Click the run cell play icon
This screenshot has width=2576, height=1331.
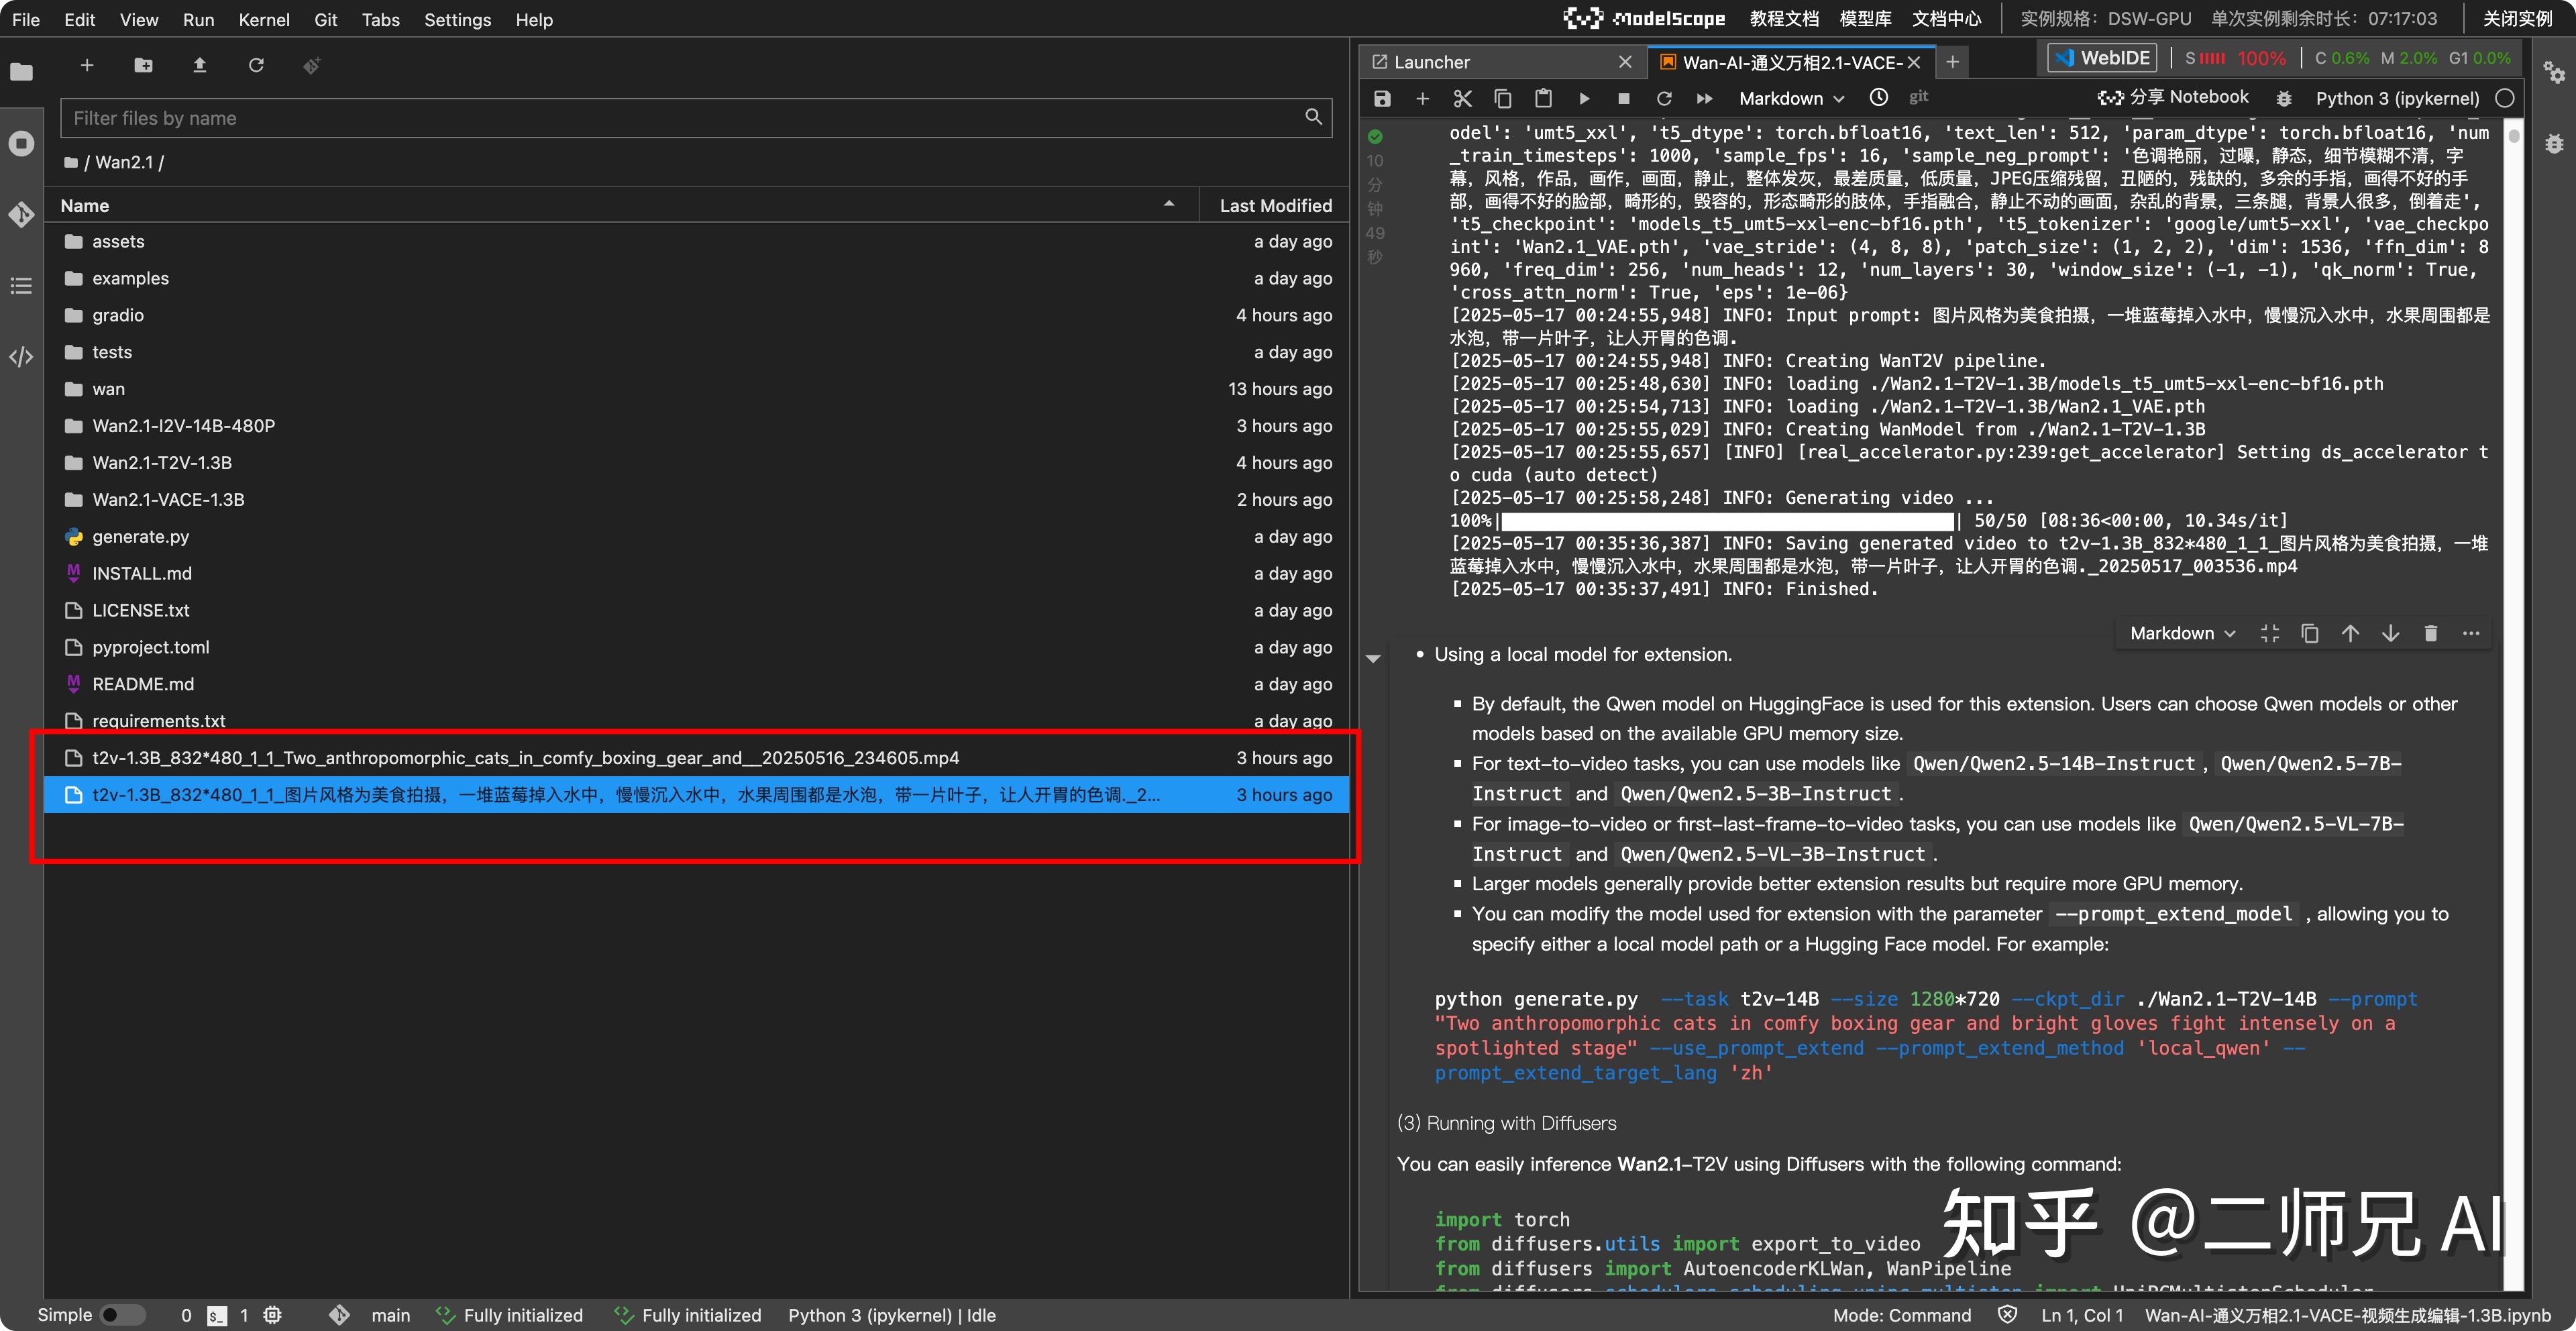(x=1584, y=98)
